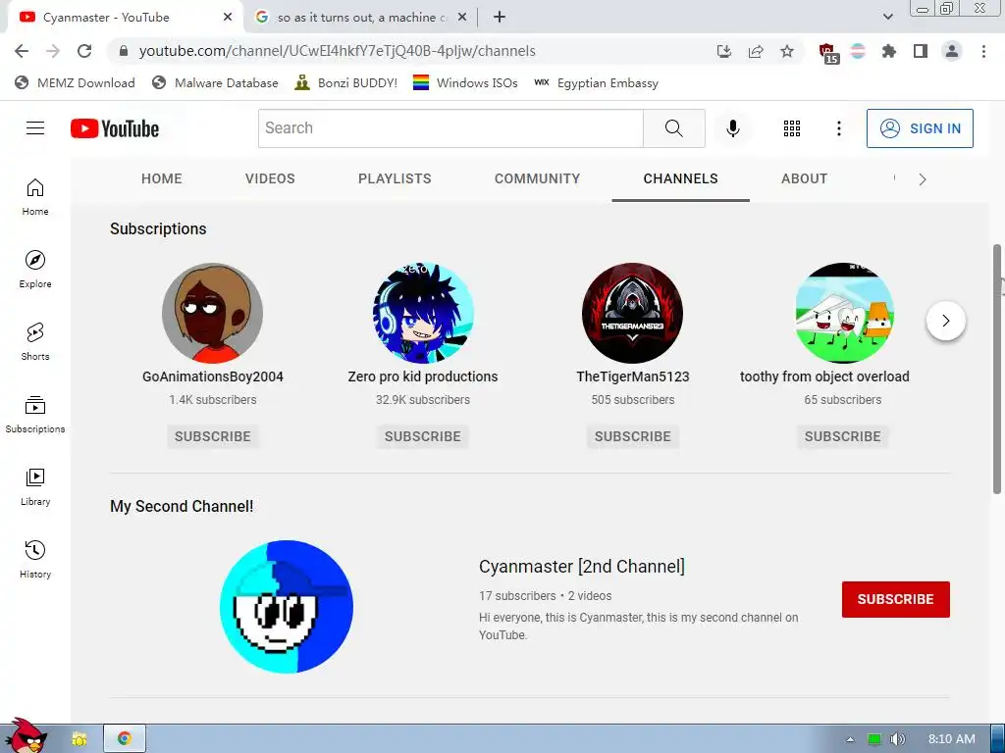The height and width of the screenshot is (753, 1005).
Task: Expand the tab search dropdown arrow
Action: [887, 18]
